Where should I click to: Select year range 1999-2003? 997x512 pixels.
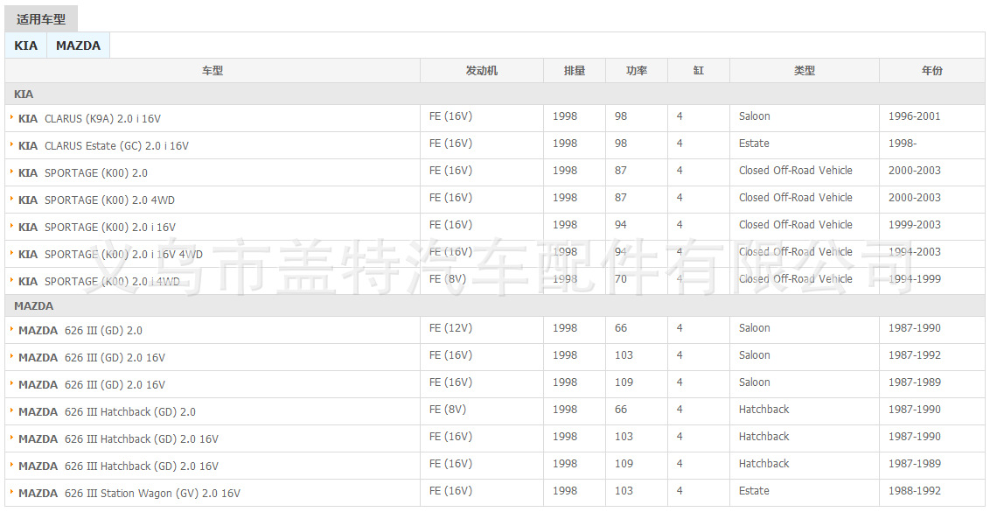914,225
